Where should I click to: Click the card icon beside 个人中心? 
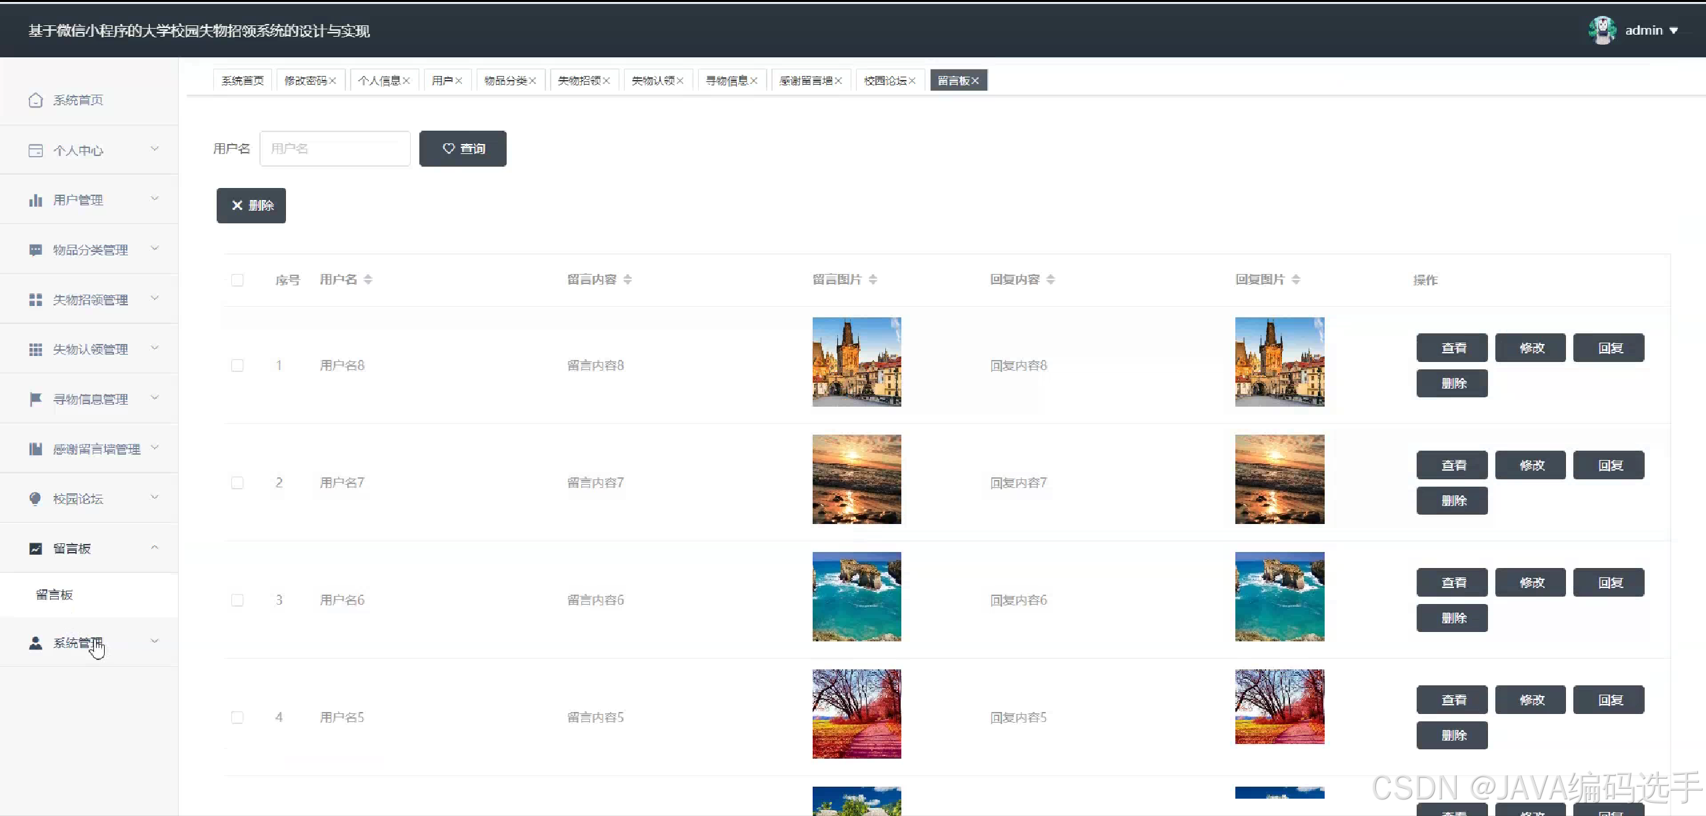(35, 151)
